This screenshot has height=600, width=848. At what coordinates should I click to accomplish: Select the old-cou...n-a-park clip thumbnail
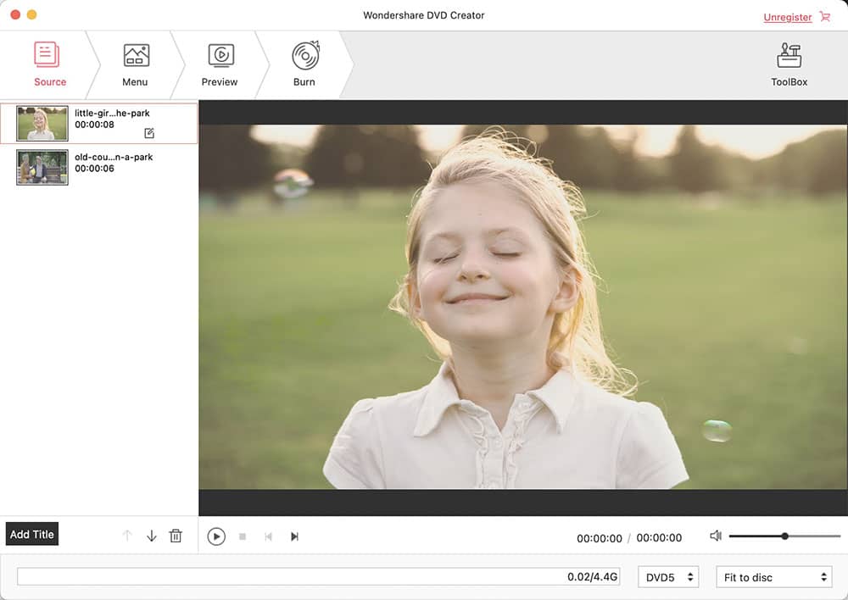tap(41, 167)
